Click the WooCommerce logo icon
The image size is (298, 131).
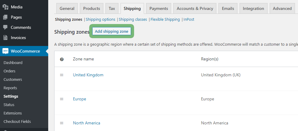click(5, 51)
